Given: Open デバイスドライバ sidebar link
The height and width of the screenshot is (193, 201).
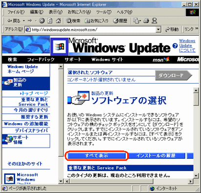Looking at the screenshot, I should point(32,130).
